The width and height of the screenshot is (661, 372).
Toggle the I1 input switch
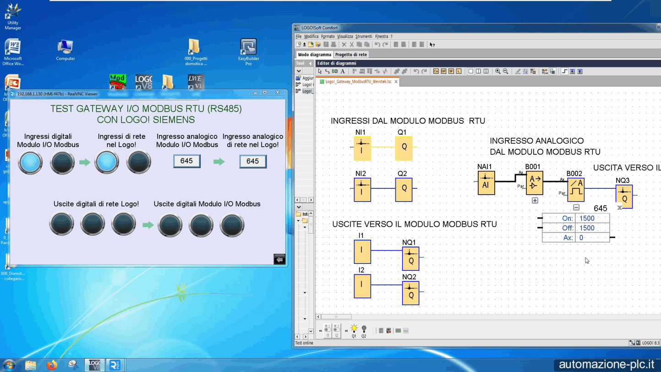tap(328, 330)
